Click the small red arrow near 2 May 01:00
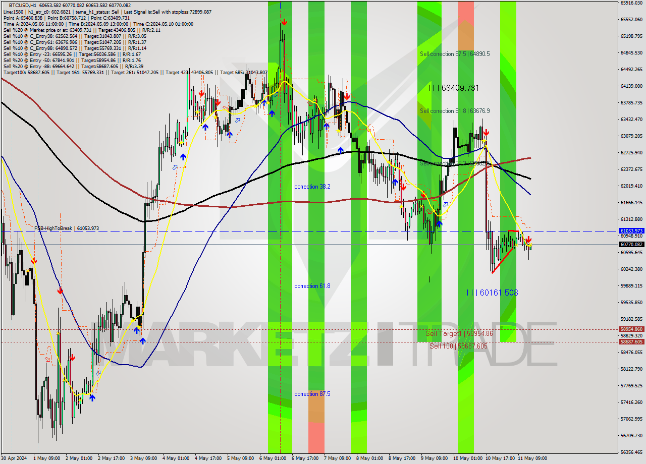Image resolution: width=646 pixels, height=464 pixels. click(x=72, y=357)
